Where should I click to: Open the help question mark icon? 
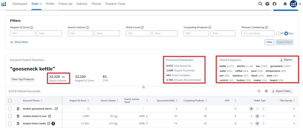click(x=267, y=4)
